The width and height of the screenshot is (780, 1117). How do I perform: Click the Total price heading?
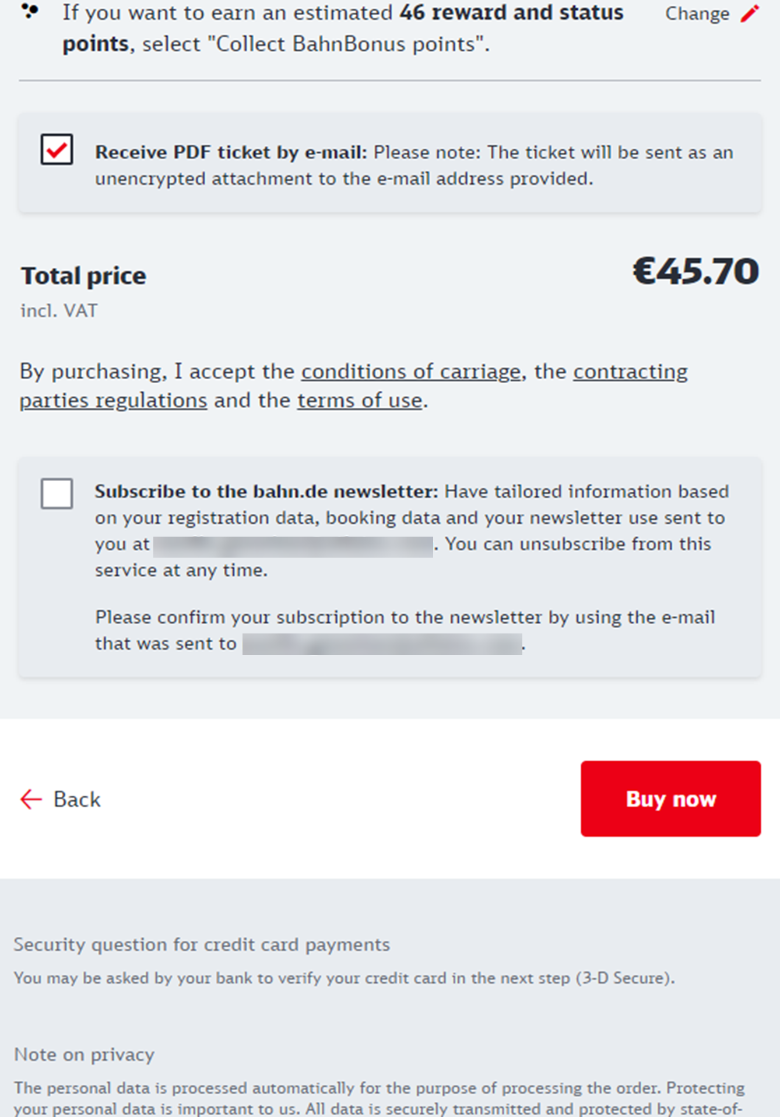[x=83, y=276]
